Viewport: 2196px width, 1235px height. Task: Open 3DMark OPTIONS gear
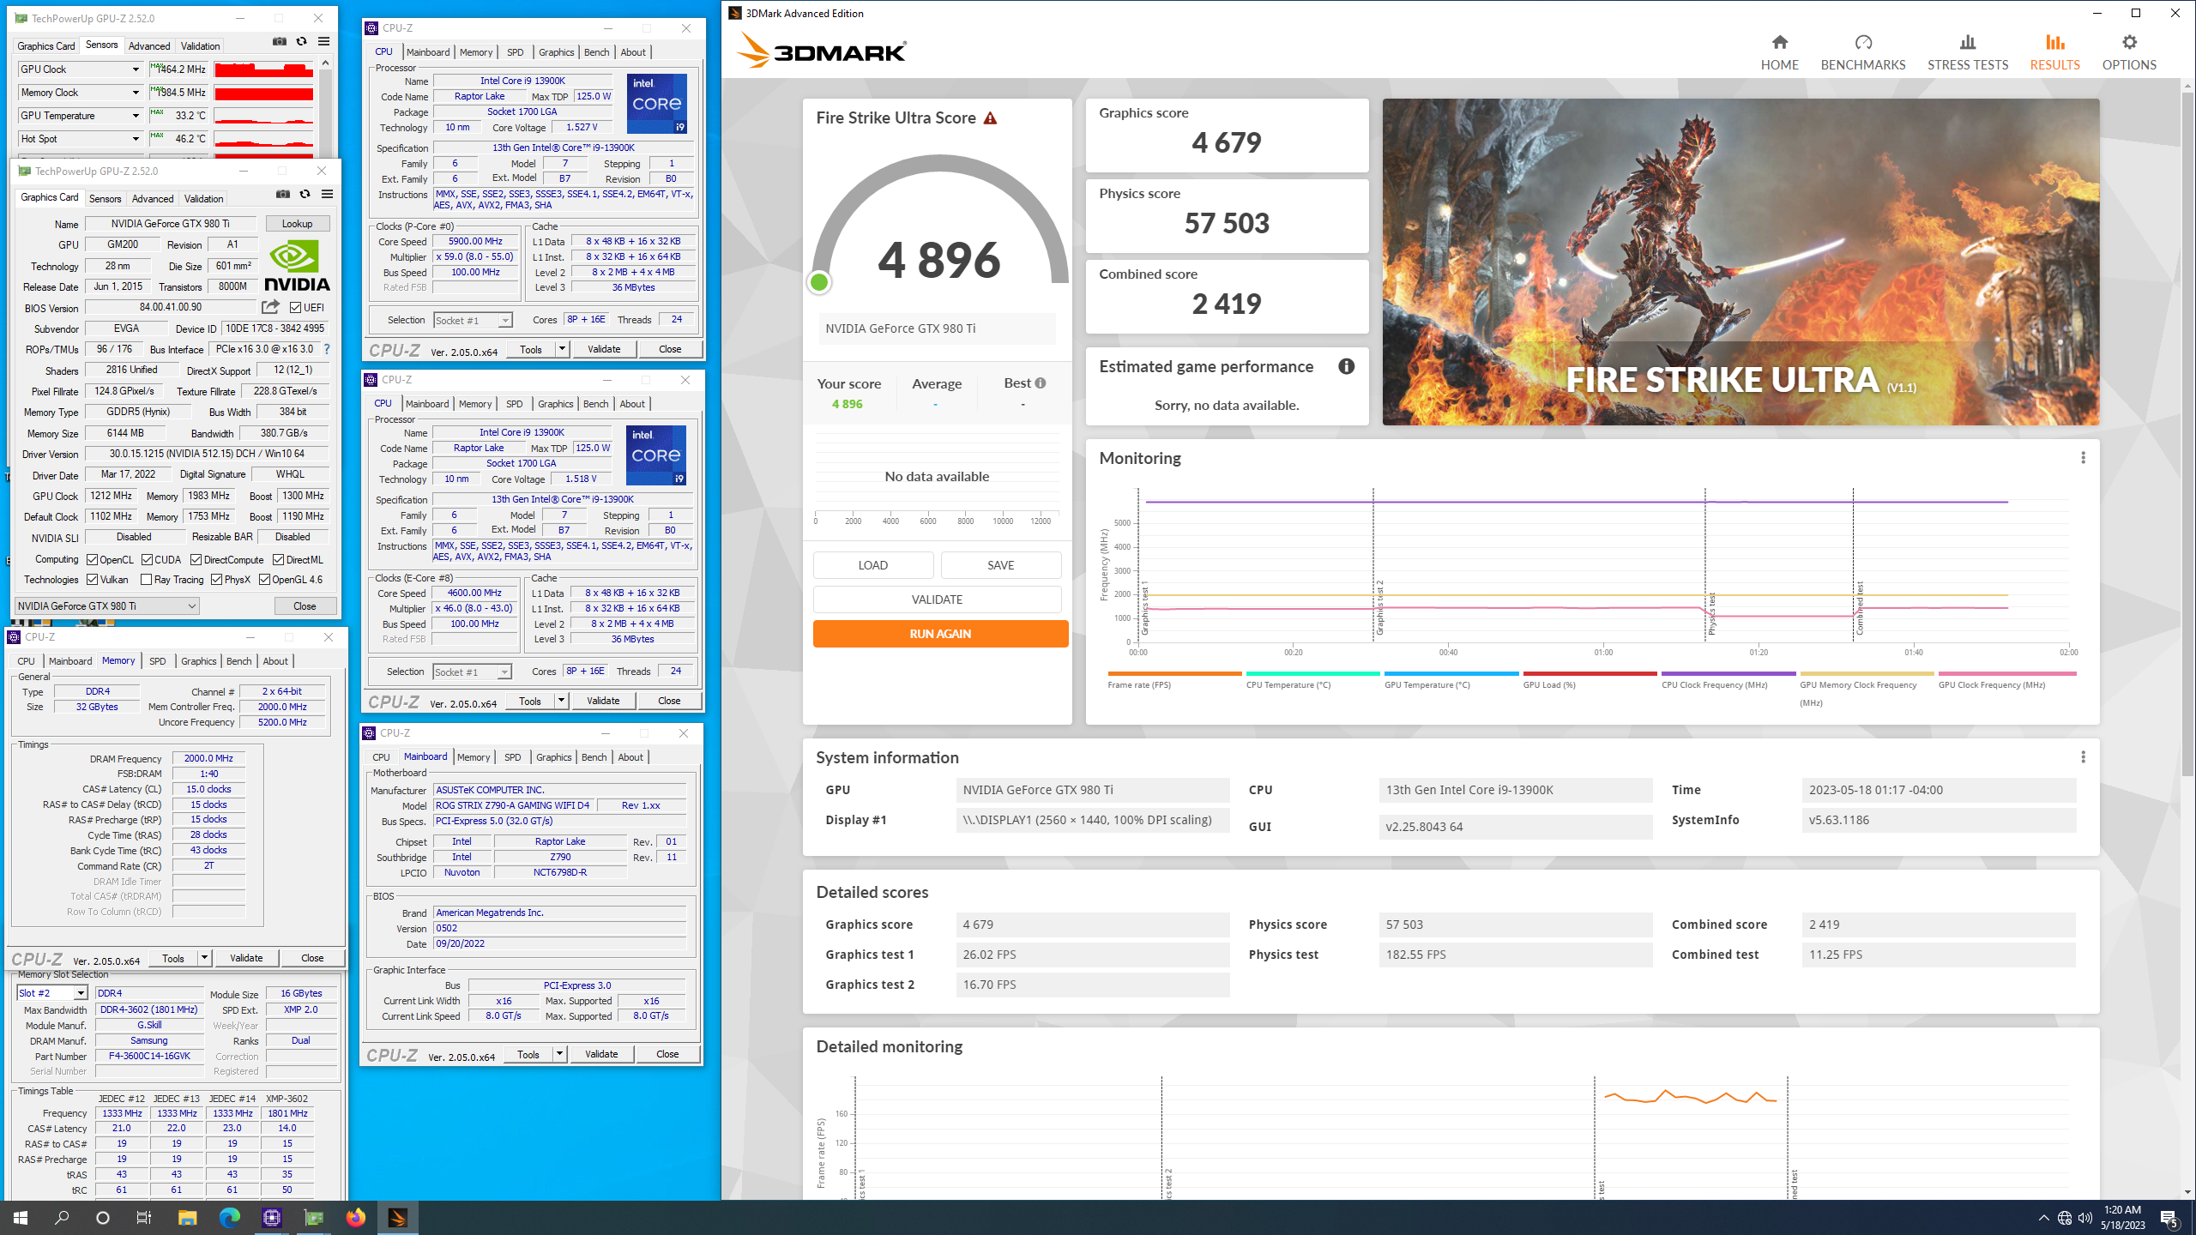[x=2128, y=52]
